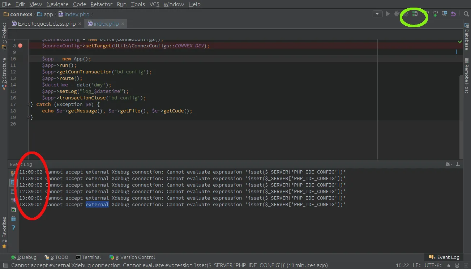Open the Refactor menu
This screenshot has width=471, height=269.
click(102, 4)
